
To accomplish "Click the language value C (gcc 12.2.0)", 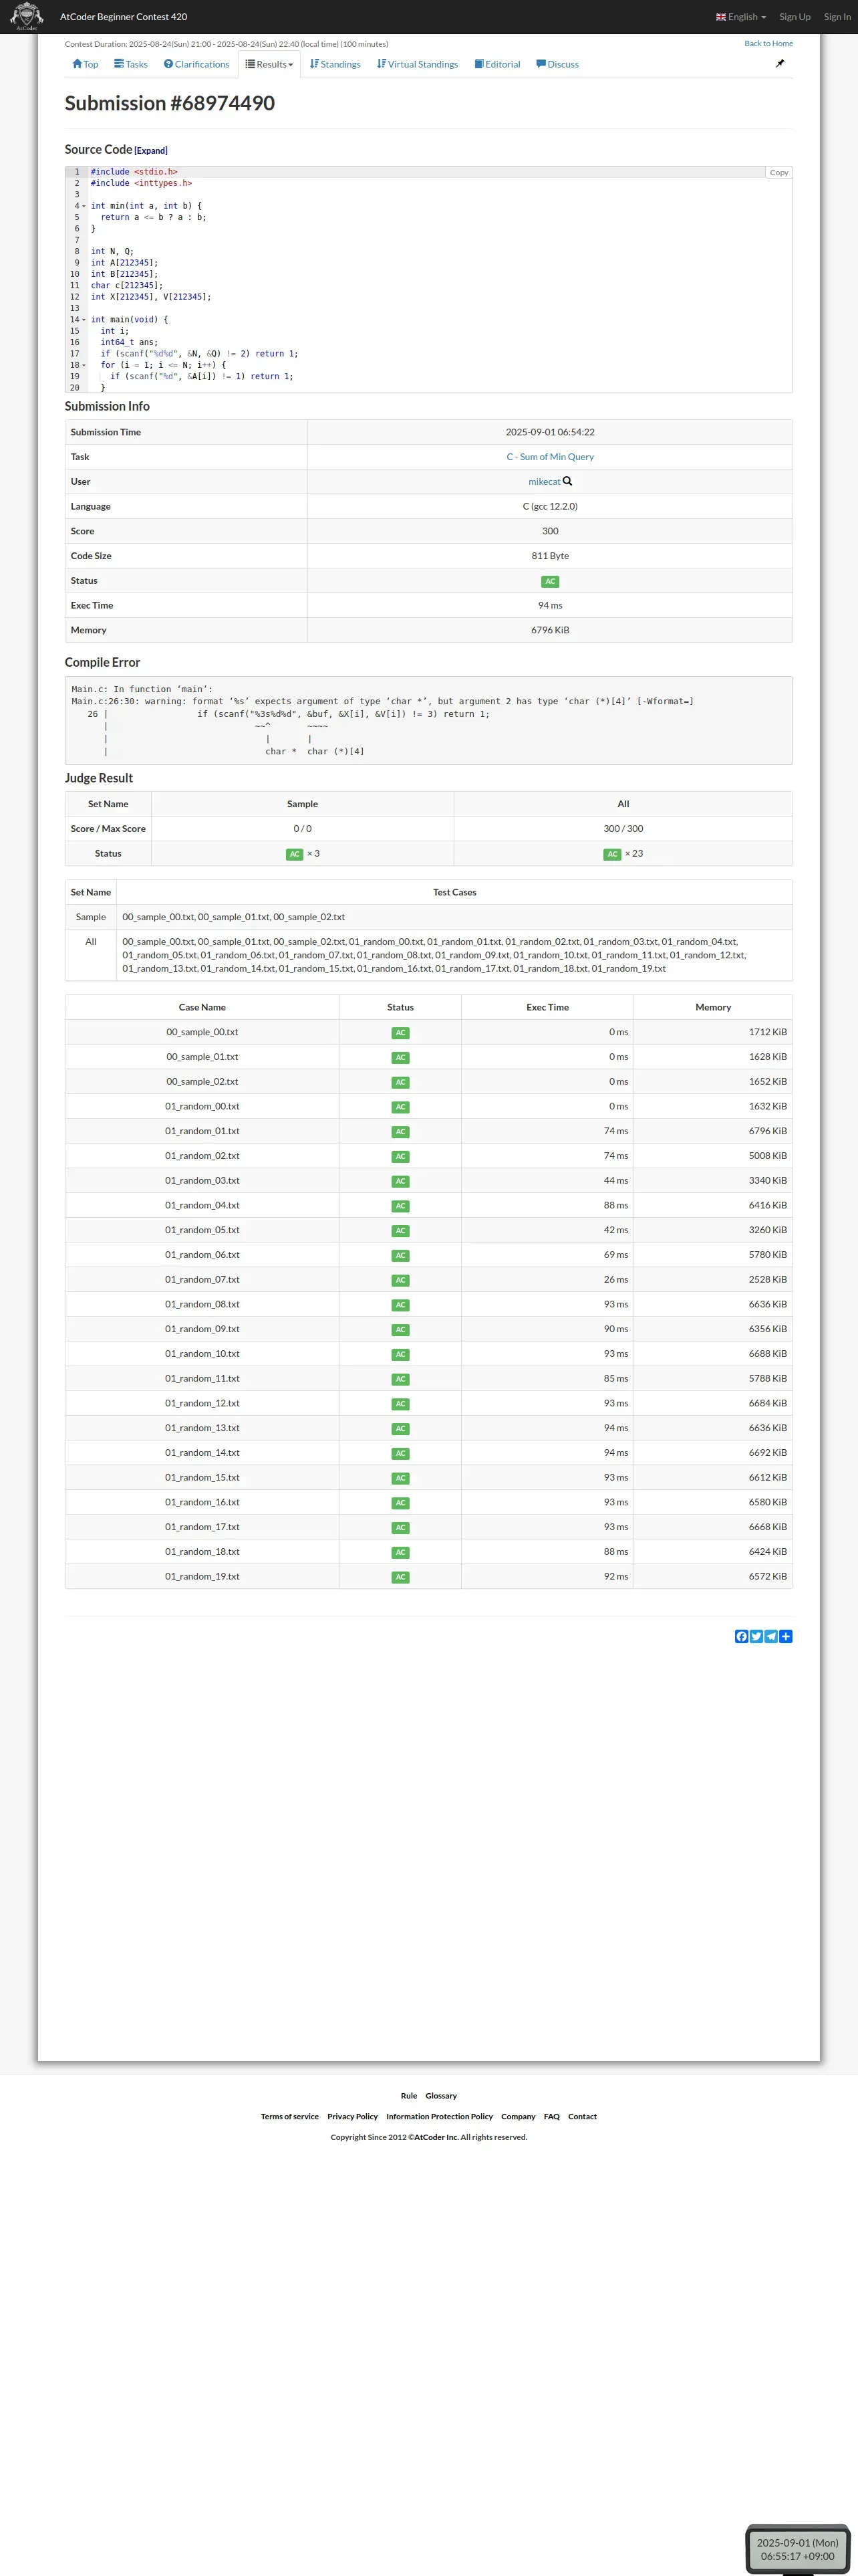I will point(551,506).
